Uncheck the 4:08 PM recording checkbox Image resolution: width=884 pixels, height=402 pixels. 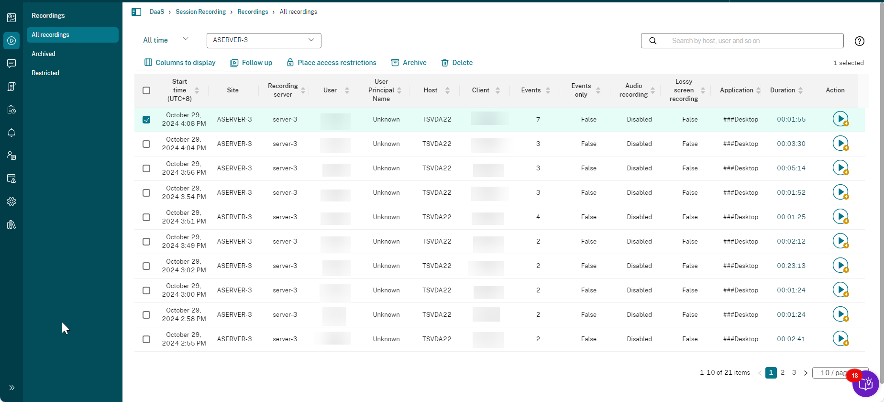click(146, 120)
